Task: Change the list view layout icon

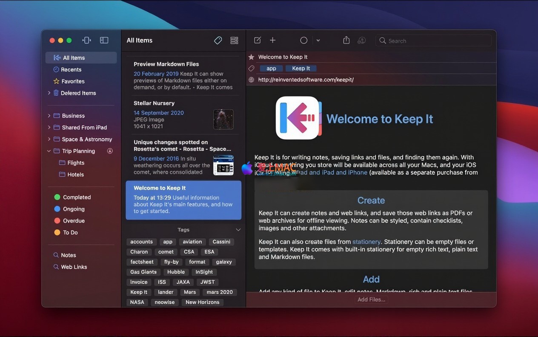Action: click(234, 40)
